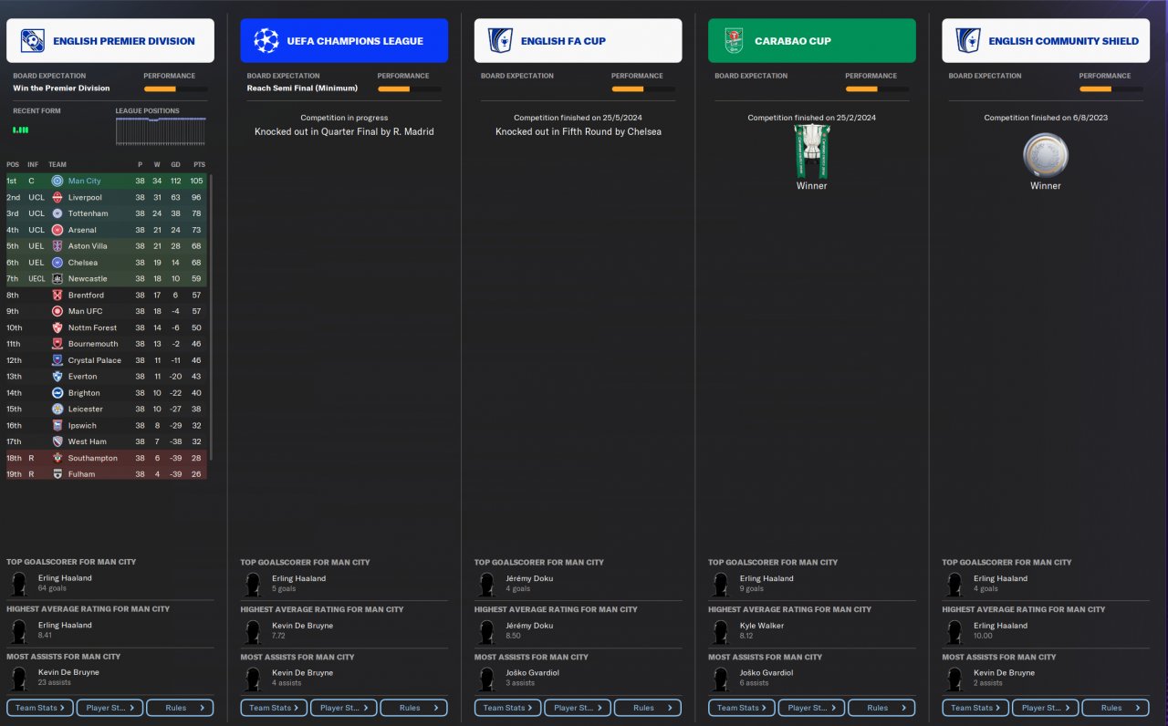This screenshot has width=1168, height=726.
Task: Select the Liverpool club badge
Action: point(57,197)
